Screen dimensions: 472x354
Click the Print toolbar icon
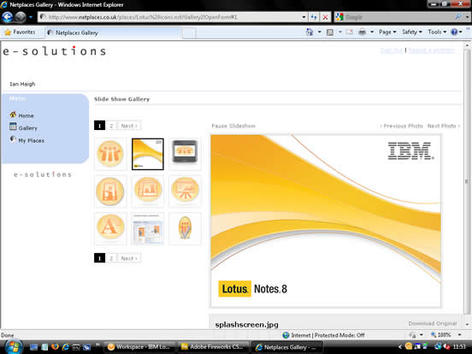[363, 32]
